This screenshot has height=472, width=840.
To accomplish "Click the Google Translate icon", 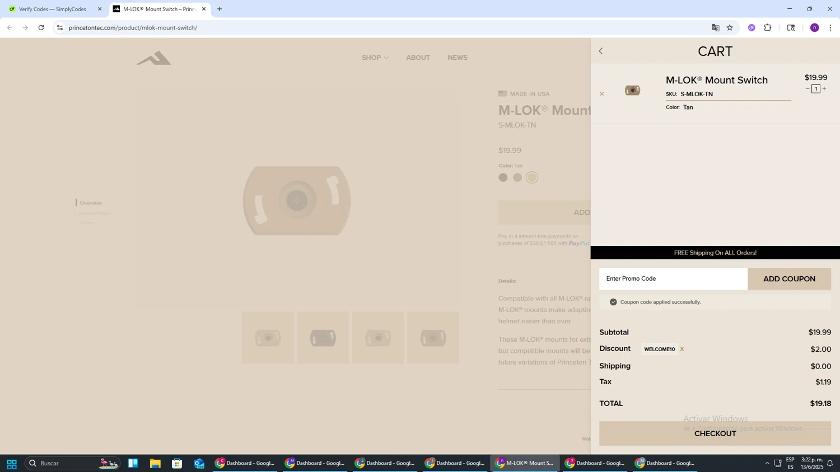I will (715, 28).
